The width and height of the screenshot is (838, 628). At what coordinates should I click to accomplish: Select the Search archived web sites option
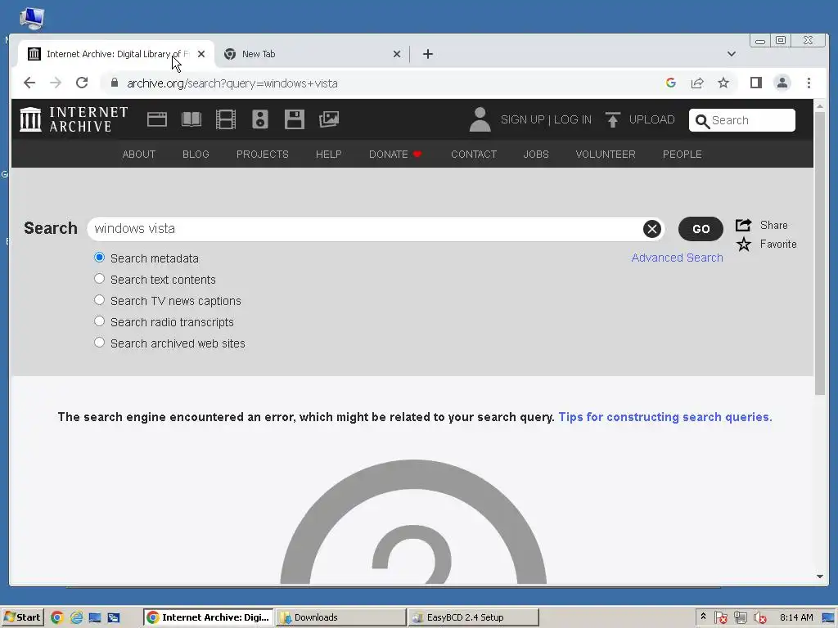tap(99, 343)
